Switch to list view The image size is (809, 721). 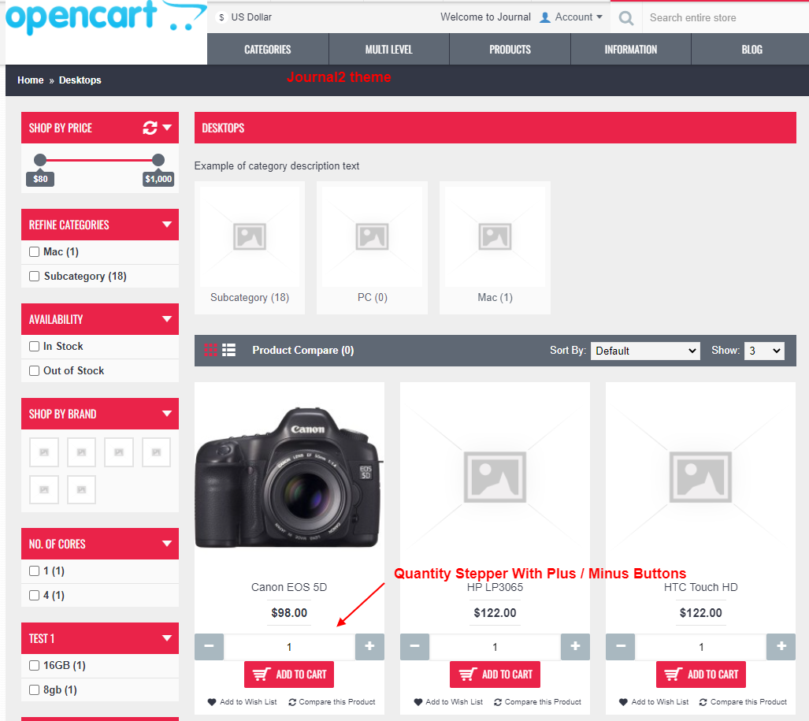click(x=228, y=350)
